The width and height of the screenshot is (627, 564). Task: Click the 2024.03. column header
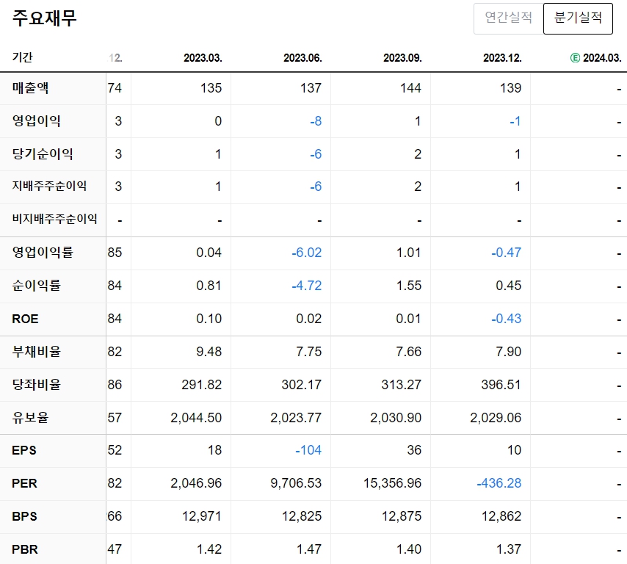pos(602,58)
